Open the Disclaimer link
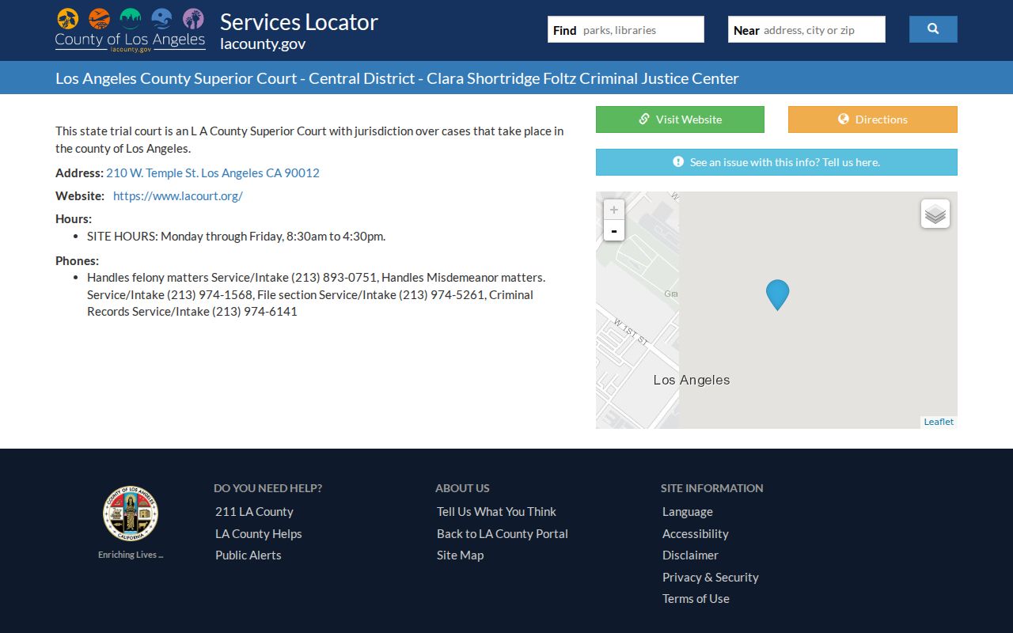 click(691, 555)
